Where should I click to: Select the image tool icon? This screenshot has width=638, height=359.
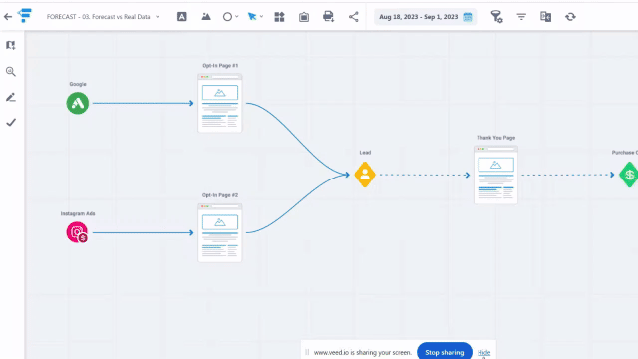tap(206, 17)
